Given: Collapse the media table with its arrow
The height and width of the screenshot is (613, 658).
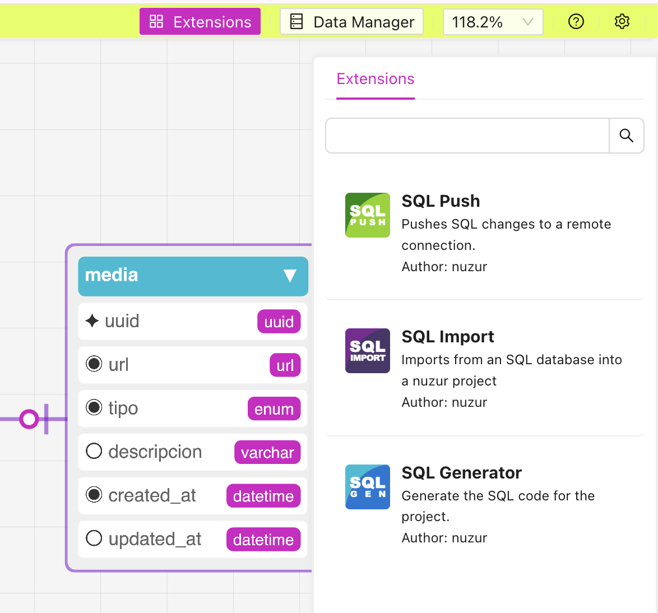Looking at the screenshot, I should (x=289, y=276).
